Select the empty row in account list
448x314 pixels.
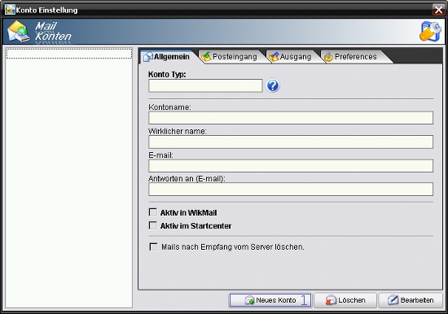[x=69, y=54]
